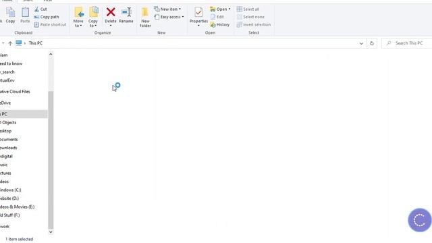Select Network in navigation pane
Image resolution: width=432 pixels, height=243 pixels.
point(5,227)
